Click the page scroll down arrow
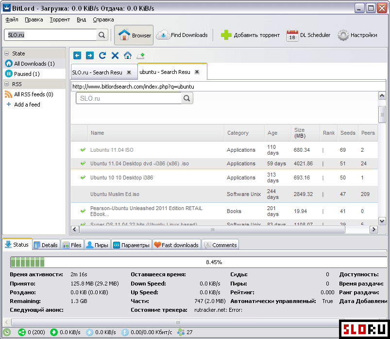 tap(382, 221)
